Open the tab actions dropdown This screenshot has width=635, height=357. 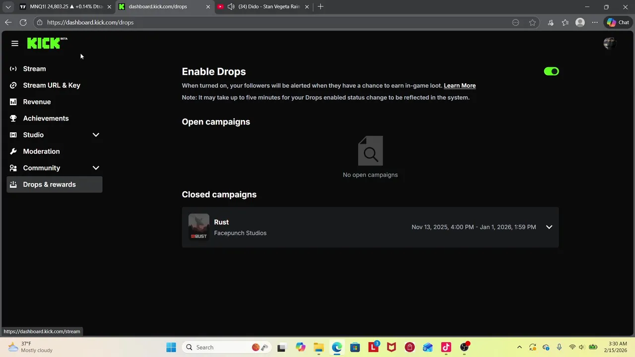(8, 7)
